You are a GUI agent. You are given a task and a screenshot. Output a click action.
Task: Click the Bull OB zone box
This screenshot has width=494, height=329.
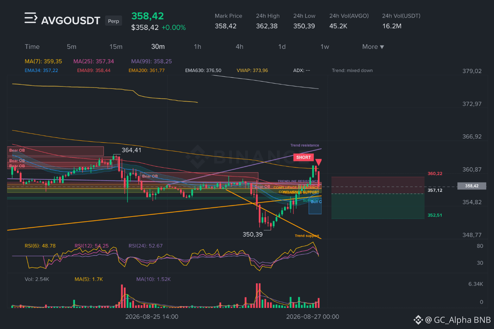pyautogui.click(x=315, y=206)
